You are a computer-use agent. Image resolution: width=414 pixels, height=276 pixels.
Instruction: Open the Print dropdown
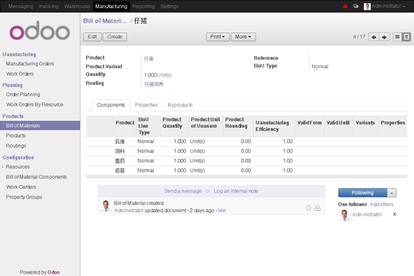tap(218, 37)
